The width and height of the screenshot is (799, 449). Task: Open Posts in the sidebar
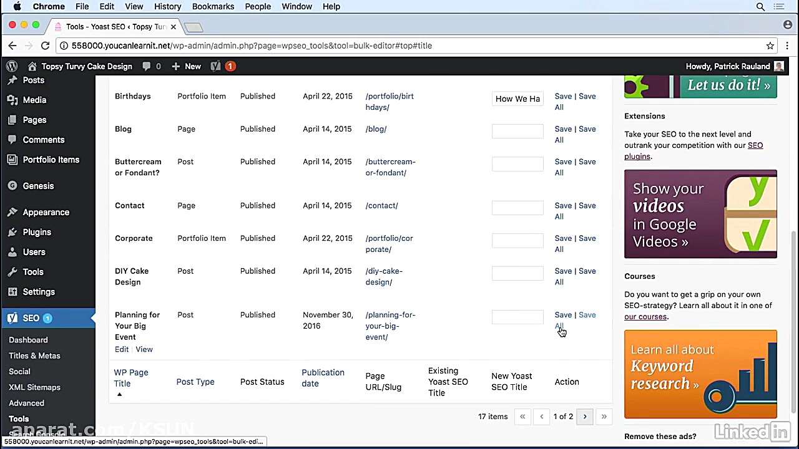(x=34, y=80)
